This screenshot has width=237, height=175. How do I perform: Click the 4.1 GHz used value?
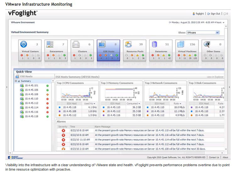pyautogui.click(x=92, y=107)
